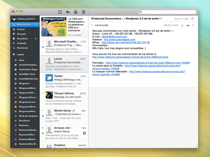Click the reply arrow in the toolbar
Viewport: 210px width, 157px height.
tap(68, 12)
